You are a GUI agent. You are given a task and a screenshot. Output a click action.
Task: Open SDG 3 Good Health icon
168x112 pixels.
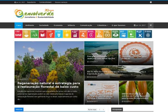[x=35, y=34]
